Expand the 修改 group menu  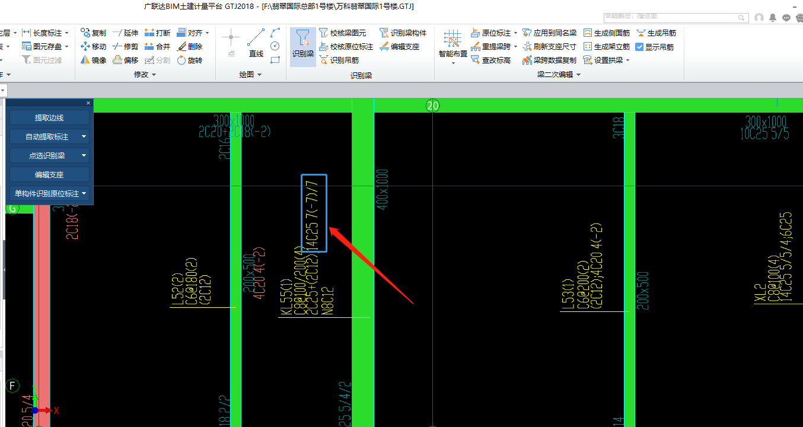coord(145,75)
